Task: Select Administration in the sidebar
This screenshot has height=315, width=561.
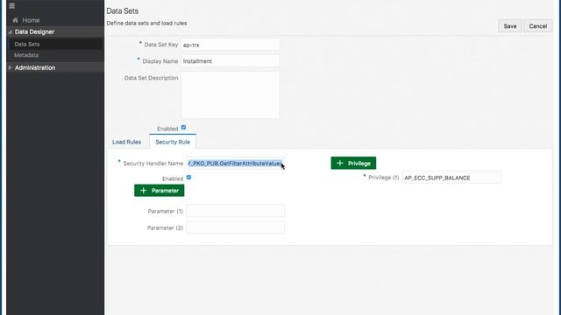Action: (x=35, y=67)
